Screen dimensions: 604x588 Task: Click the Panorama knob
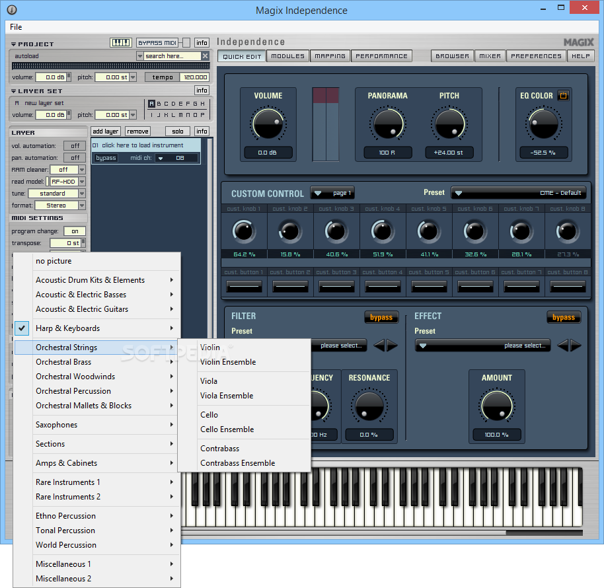pos(387,124)
